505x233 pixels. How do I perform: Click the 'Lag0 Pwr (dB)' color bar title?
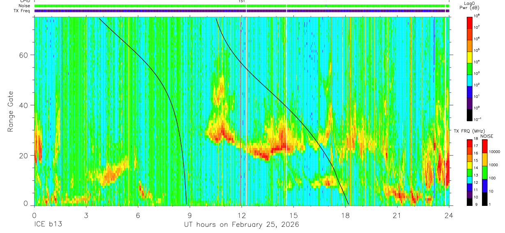[469, 5]
